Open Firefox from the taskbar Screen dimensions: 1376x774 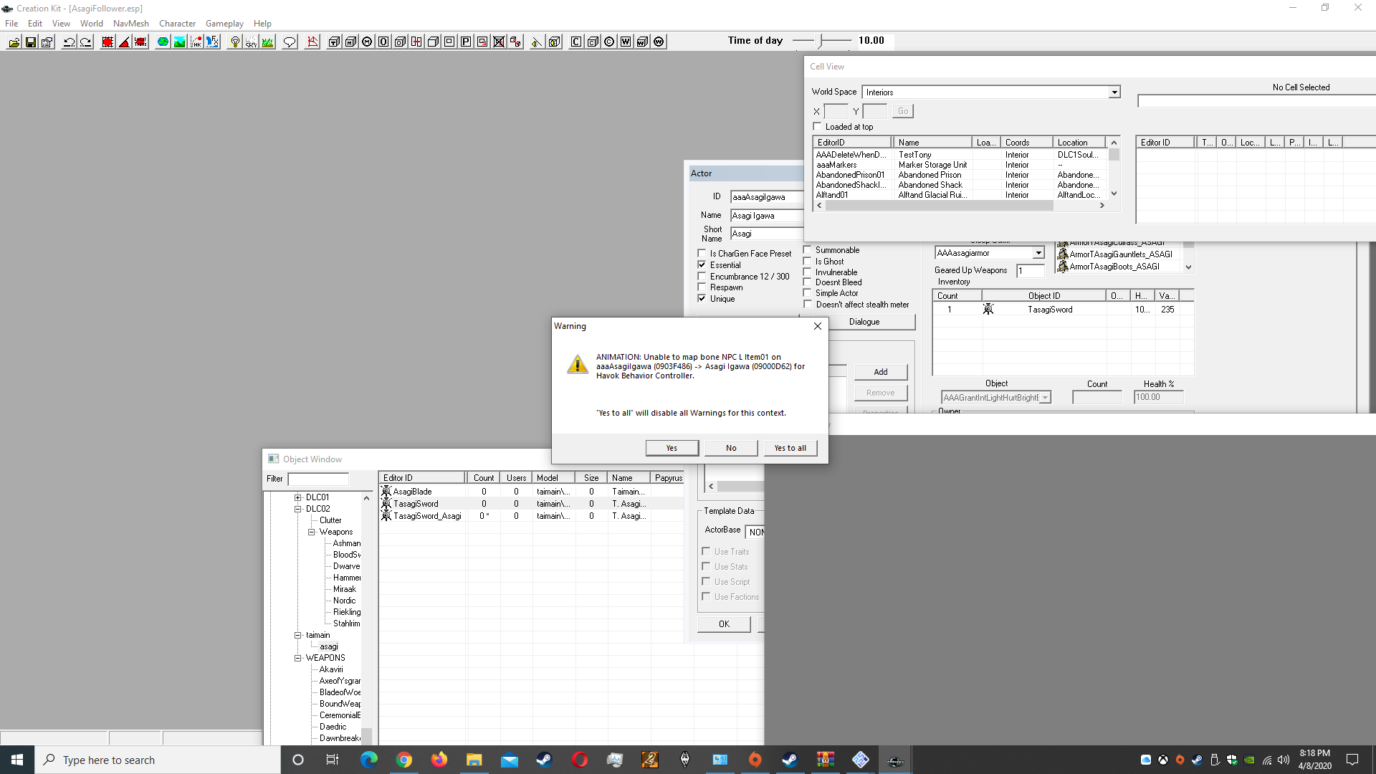(x=439, y=760)
